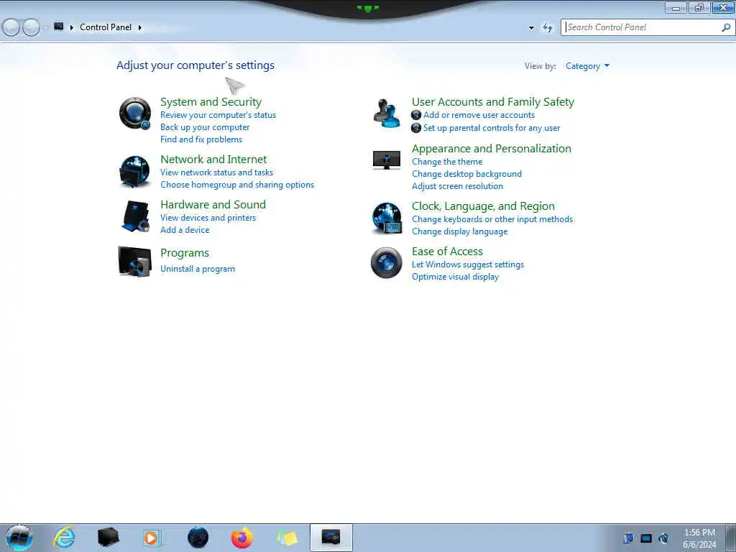736x552 pixels.
Task: Open the Action Center flag tray icon
Action: click(628, 538)
